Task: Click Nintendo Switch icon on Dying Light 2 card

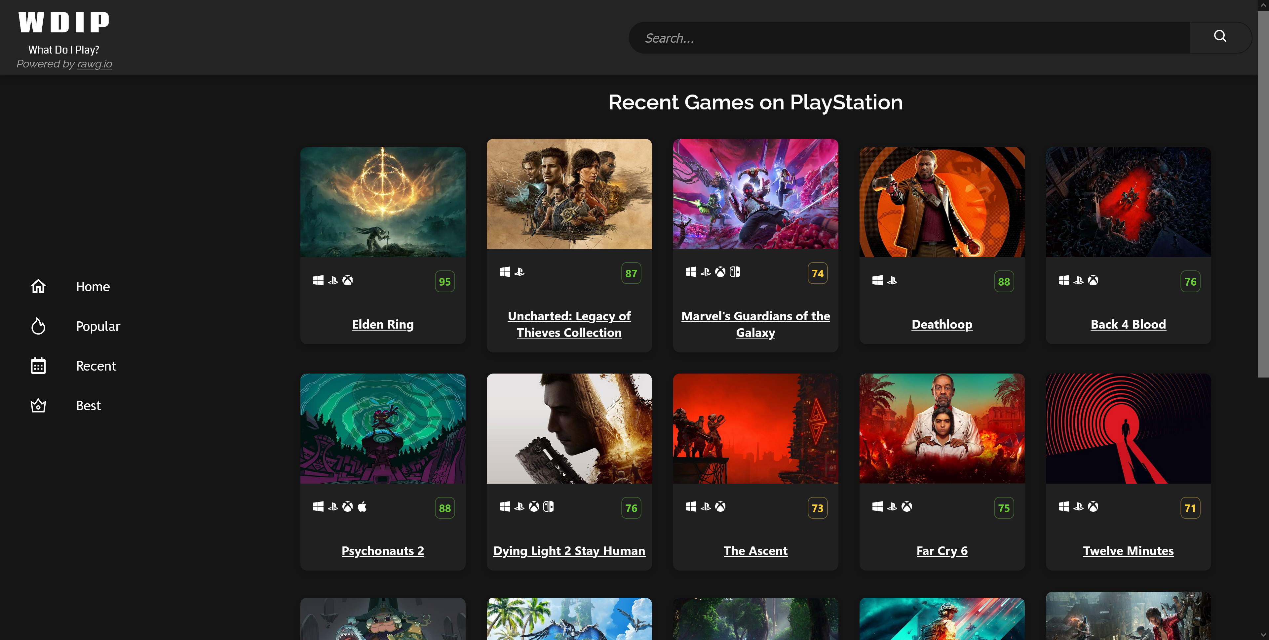Action: click(548, 506)
